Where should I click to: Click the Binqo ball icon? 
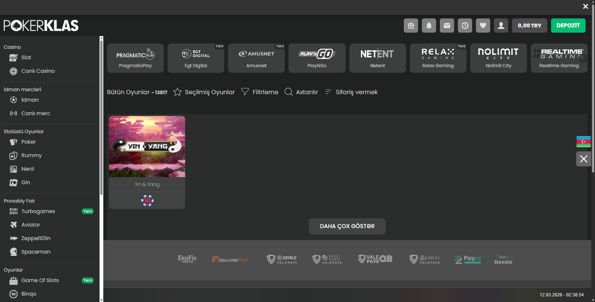pos(14,294)
